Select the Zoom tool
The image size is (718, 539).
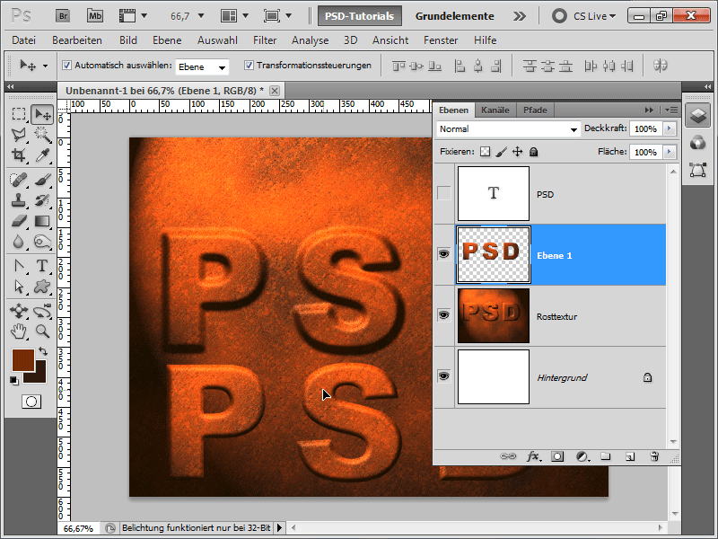[x=42, y=331]
